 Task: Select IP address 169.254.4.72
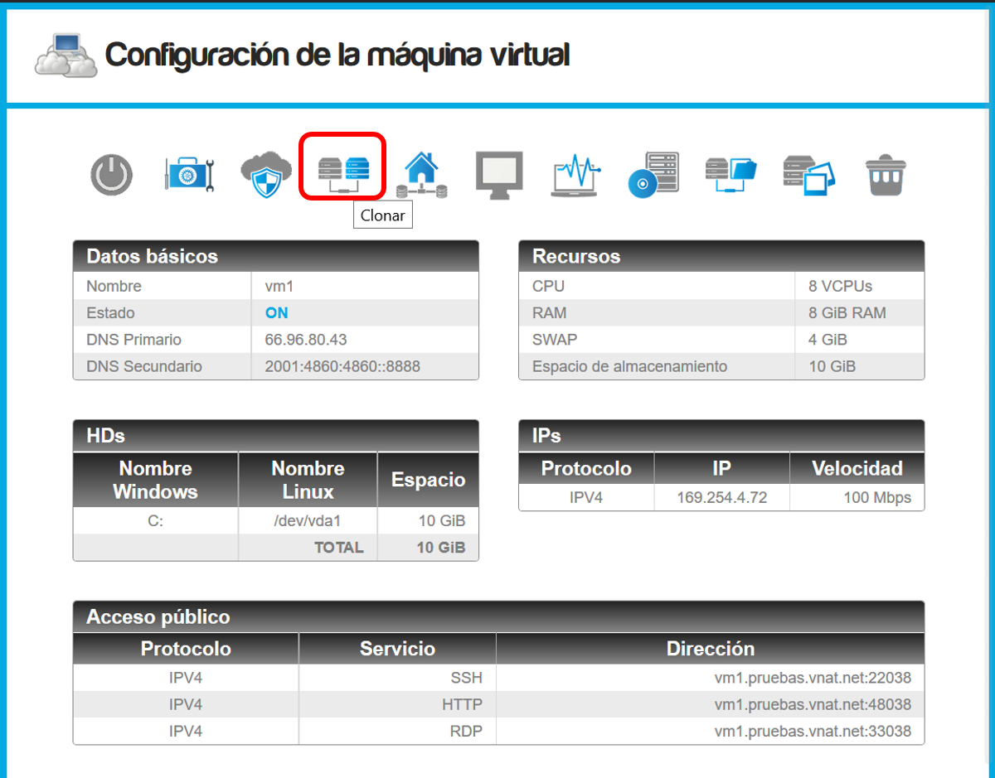tap(721, 498)
